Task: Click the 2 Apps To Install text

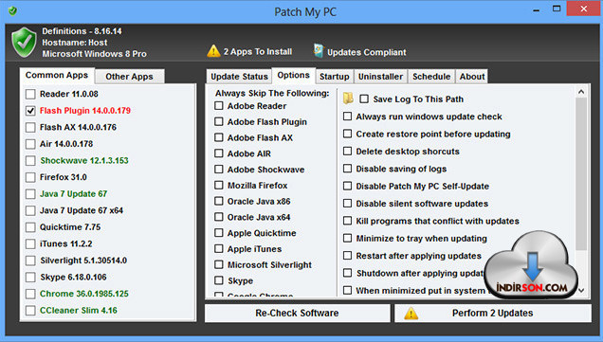Action: (x=258, y=51)
